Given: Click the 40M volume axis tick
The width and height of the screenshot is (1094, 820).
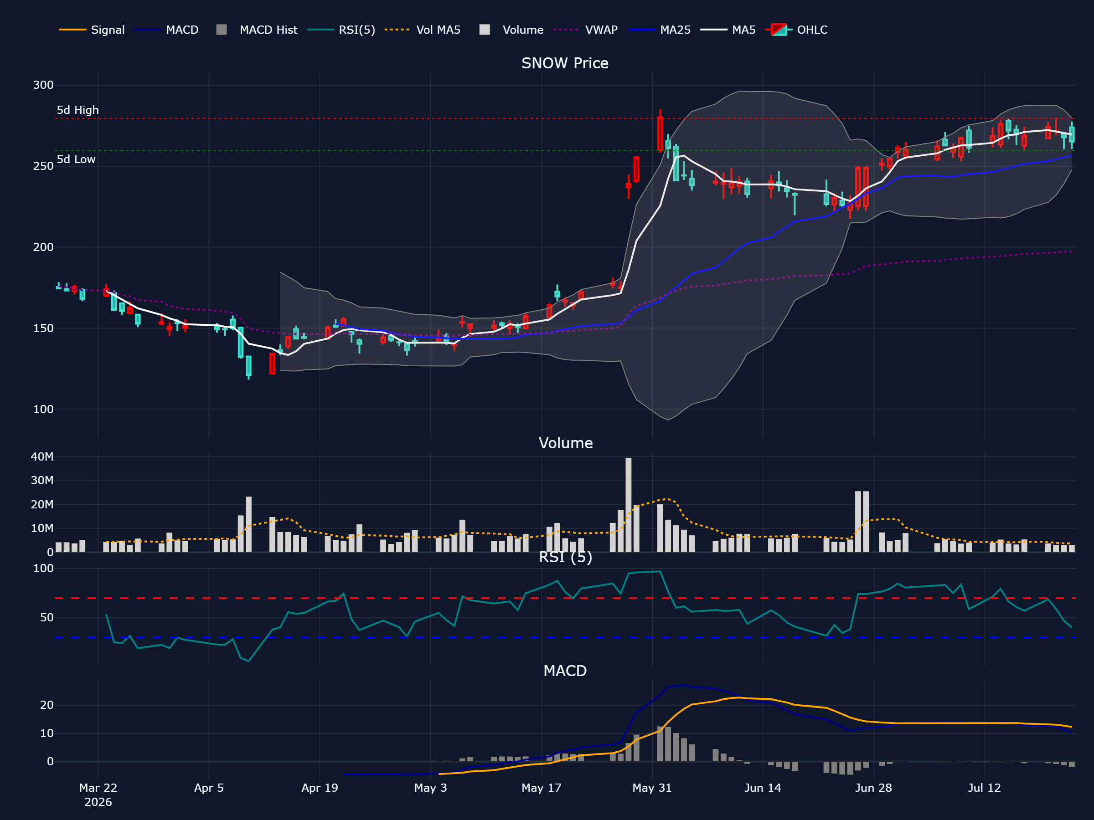Looking at the screenshot, I should (42, 457).
